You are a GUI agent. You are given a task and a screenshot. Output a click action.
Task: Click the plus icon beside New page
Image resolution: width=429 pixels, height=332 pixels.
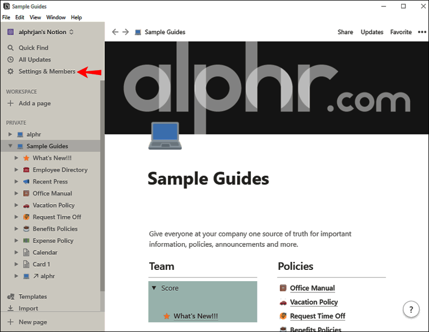pyautogui.click(x=10, y=322)
